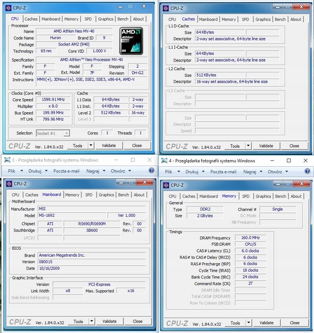Click photo viewer icon of window 4
314x333 pixels.
pyautogui.click(x=164, y=161)
